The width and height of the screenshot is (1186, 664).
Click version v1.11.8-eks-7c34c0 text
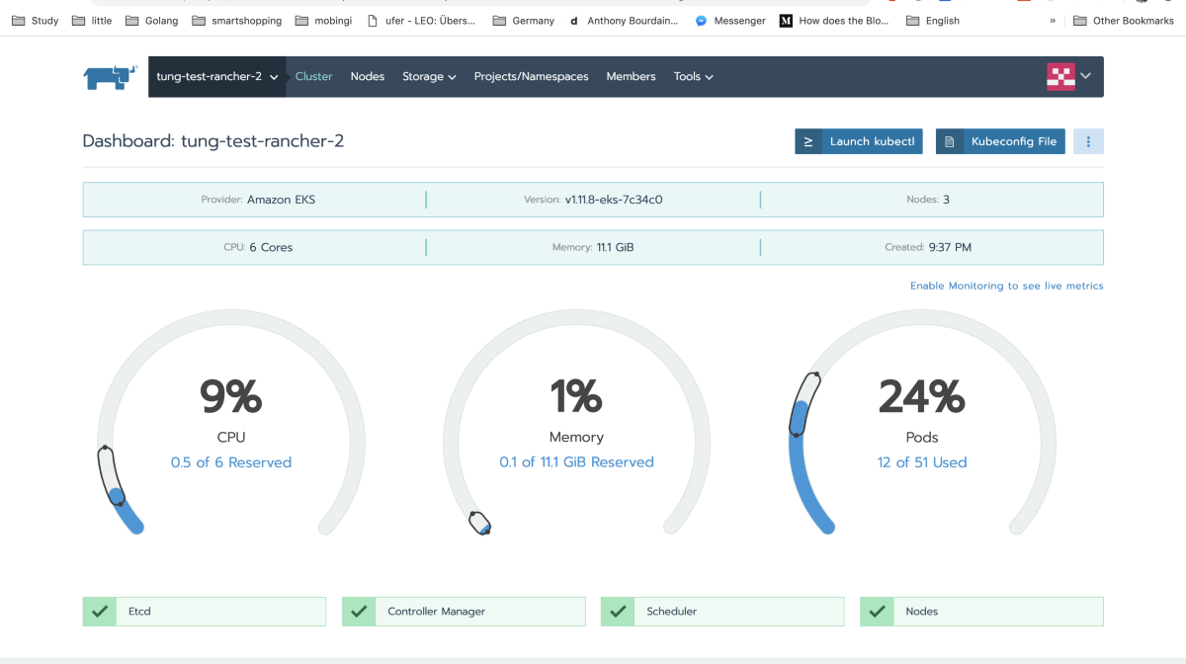tap(613, 200)
